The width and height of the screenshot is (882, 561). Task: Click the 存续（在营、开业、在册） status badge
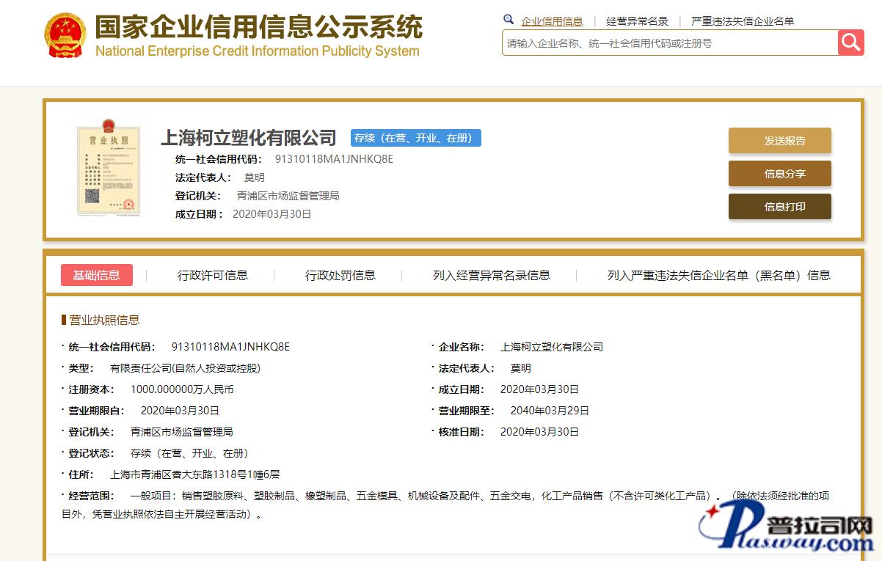pyautogui.click(x=415, y=138)
